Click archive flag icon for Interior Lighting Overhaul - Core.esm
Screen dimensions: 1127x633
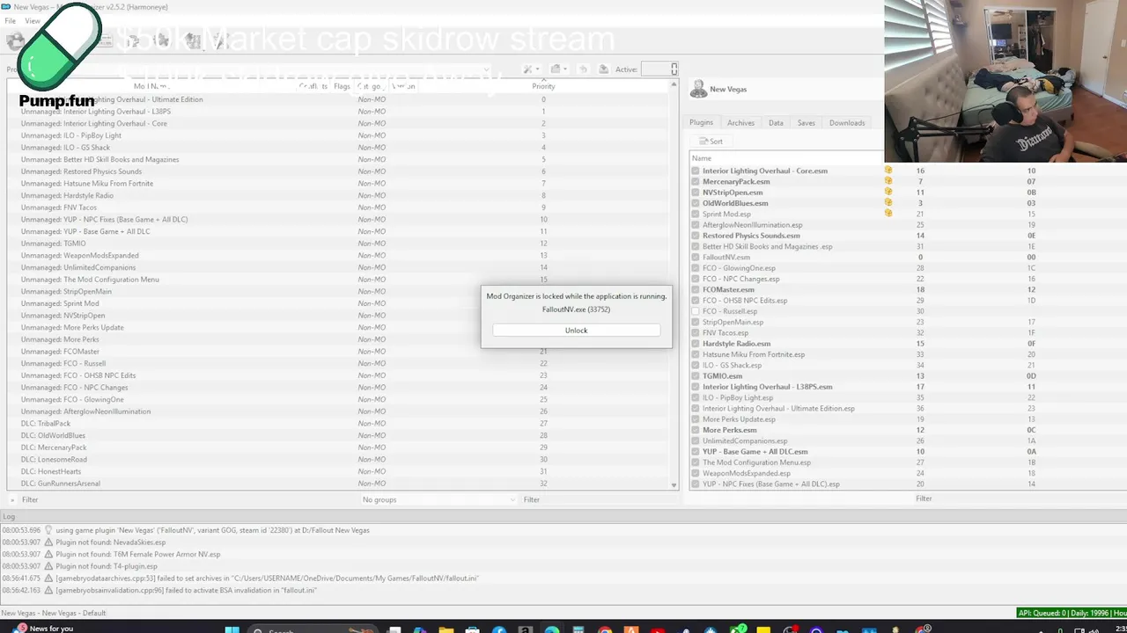point(888,171)
